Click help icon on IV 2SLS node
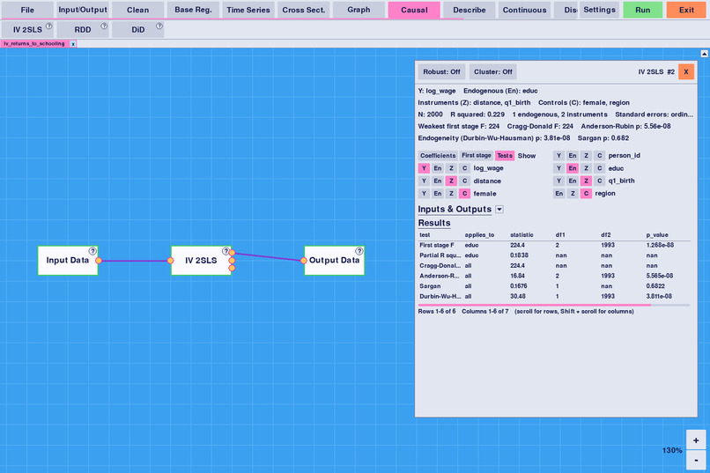This screenshot has height=473, width=710. [226, 251]
